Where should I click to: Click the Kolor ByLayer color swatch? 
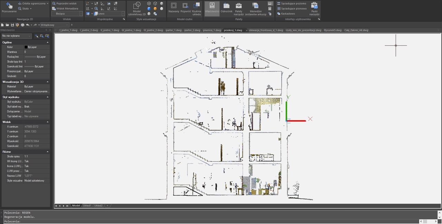tap(26, 47)
